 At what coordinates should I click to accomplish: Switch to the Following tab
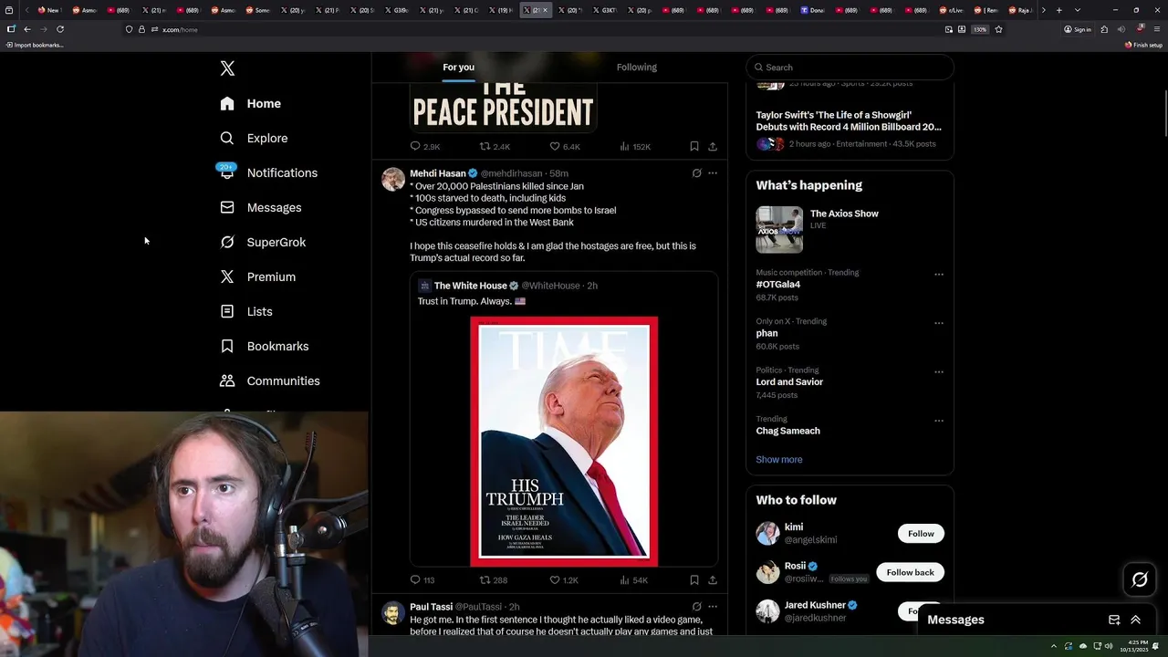click(637, 68)
